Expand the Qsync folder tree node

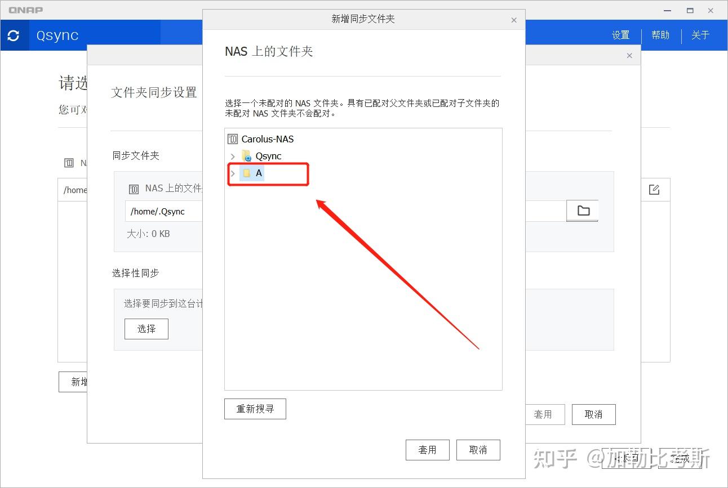[232, 156]
